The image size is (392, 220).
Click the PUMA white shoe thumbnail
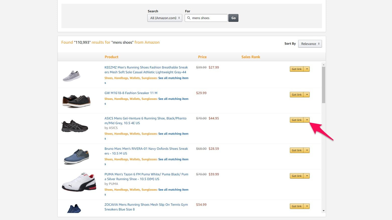coord(79,182)
